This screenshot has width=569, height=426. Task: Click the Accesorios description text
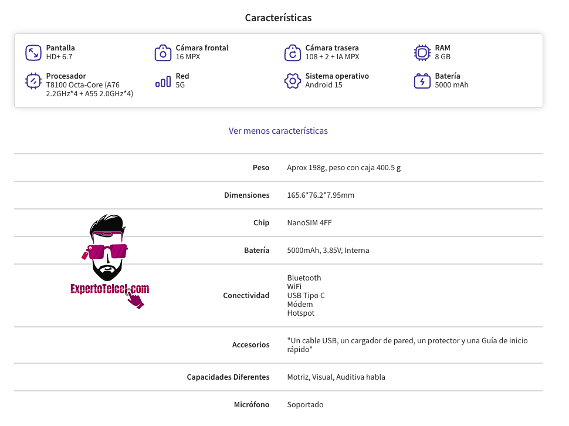tap(407, 344)
